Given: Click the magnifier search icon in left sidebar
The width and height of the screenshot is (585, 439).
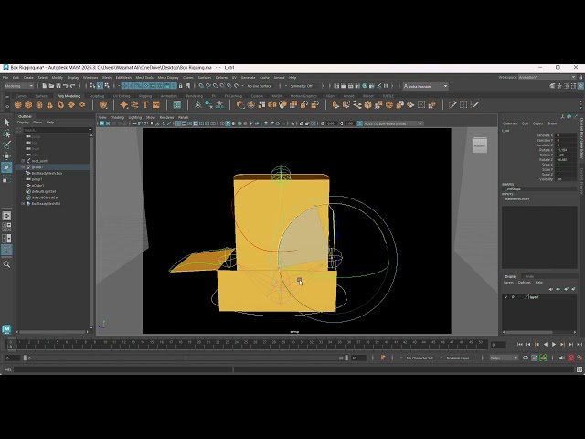Looking at the screenshot, I should [6, 264].
